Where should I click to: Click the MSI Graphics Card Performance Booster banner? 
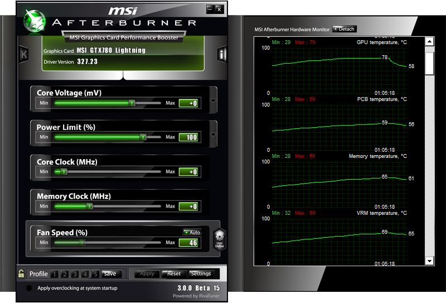coord(124,37)
